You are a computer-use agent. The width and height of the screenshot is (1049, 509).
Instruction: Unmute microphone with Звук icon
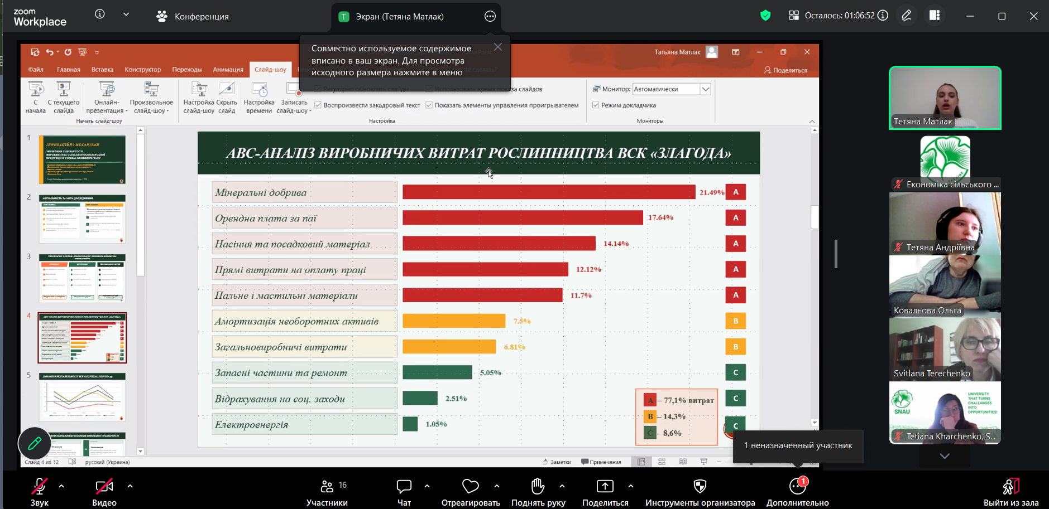[39, 487]
